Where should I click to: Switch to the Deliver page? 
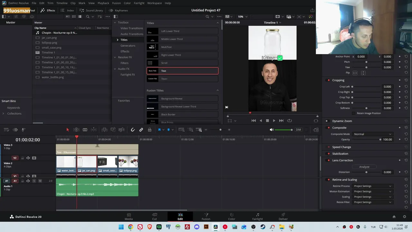pos(283,217)
